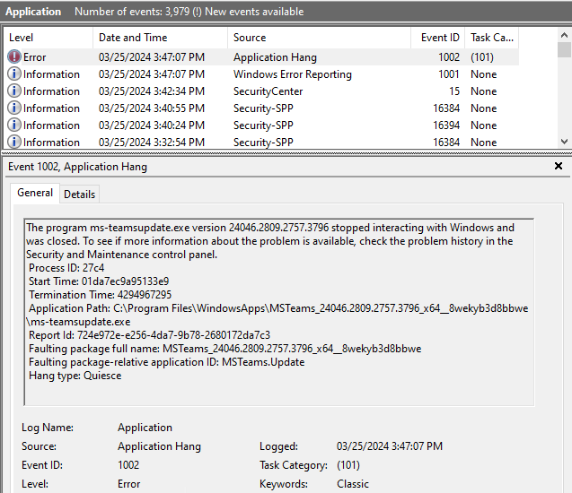Select the Security-SPP event logged at 3:32:54 PM
The height and width of the screenshot is (493, 572).
[261, 142]
